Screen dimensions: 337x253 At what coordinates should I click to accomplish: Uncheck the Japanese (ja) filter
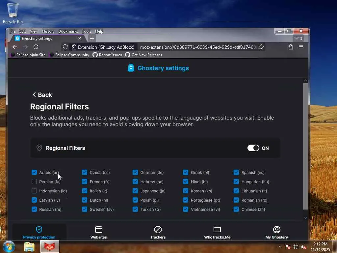pos(135,191)
